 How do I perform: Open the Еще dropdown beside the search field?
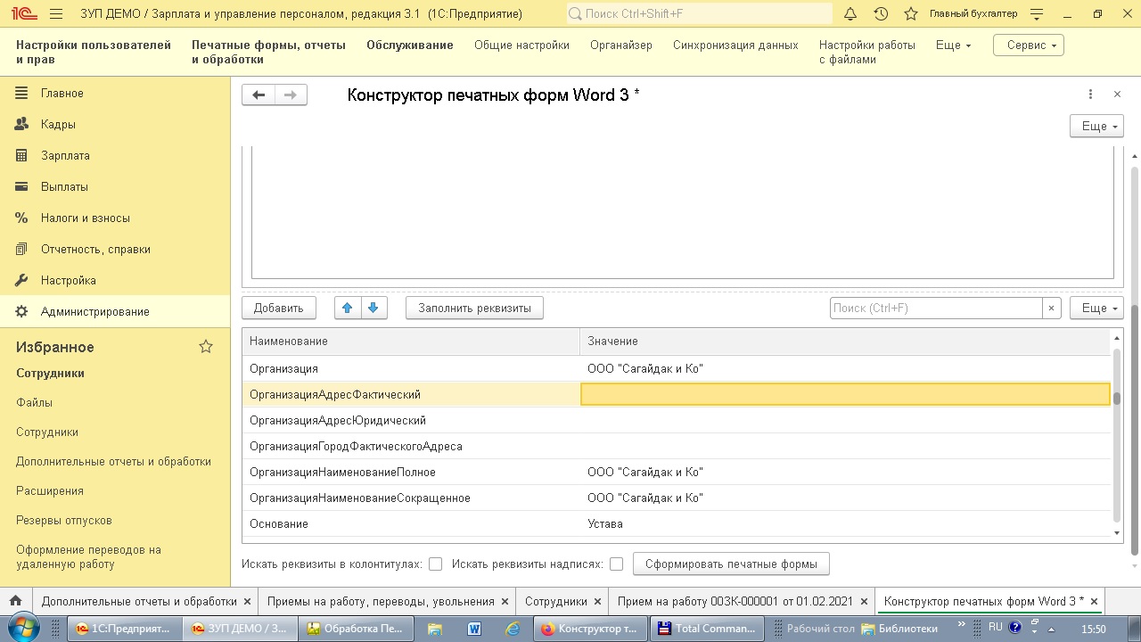1096,308
